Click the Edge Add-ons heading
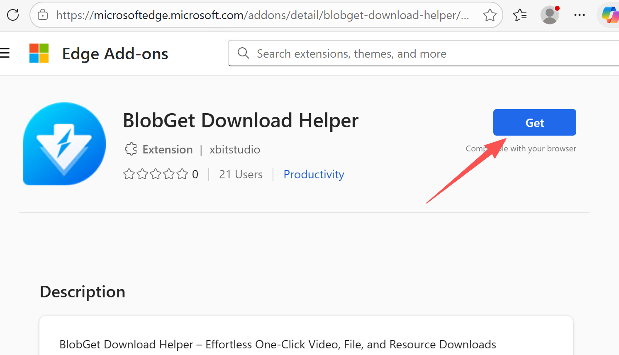The image size is (619, 355). tap(115, 53)
